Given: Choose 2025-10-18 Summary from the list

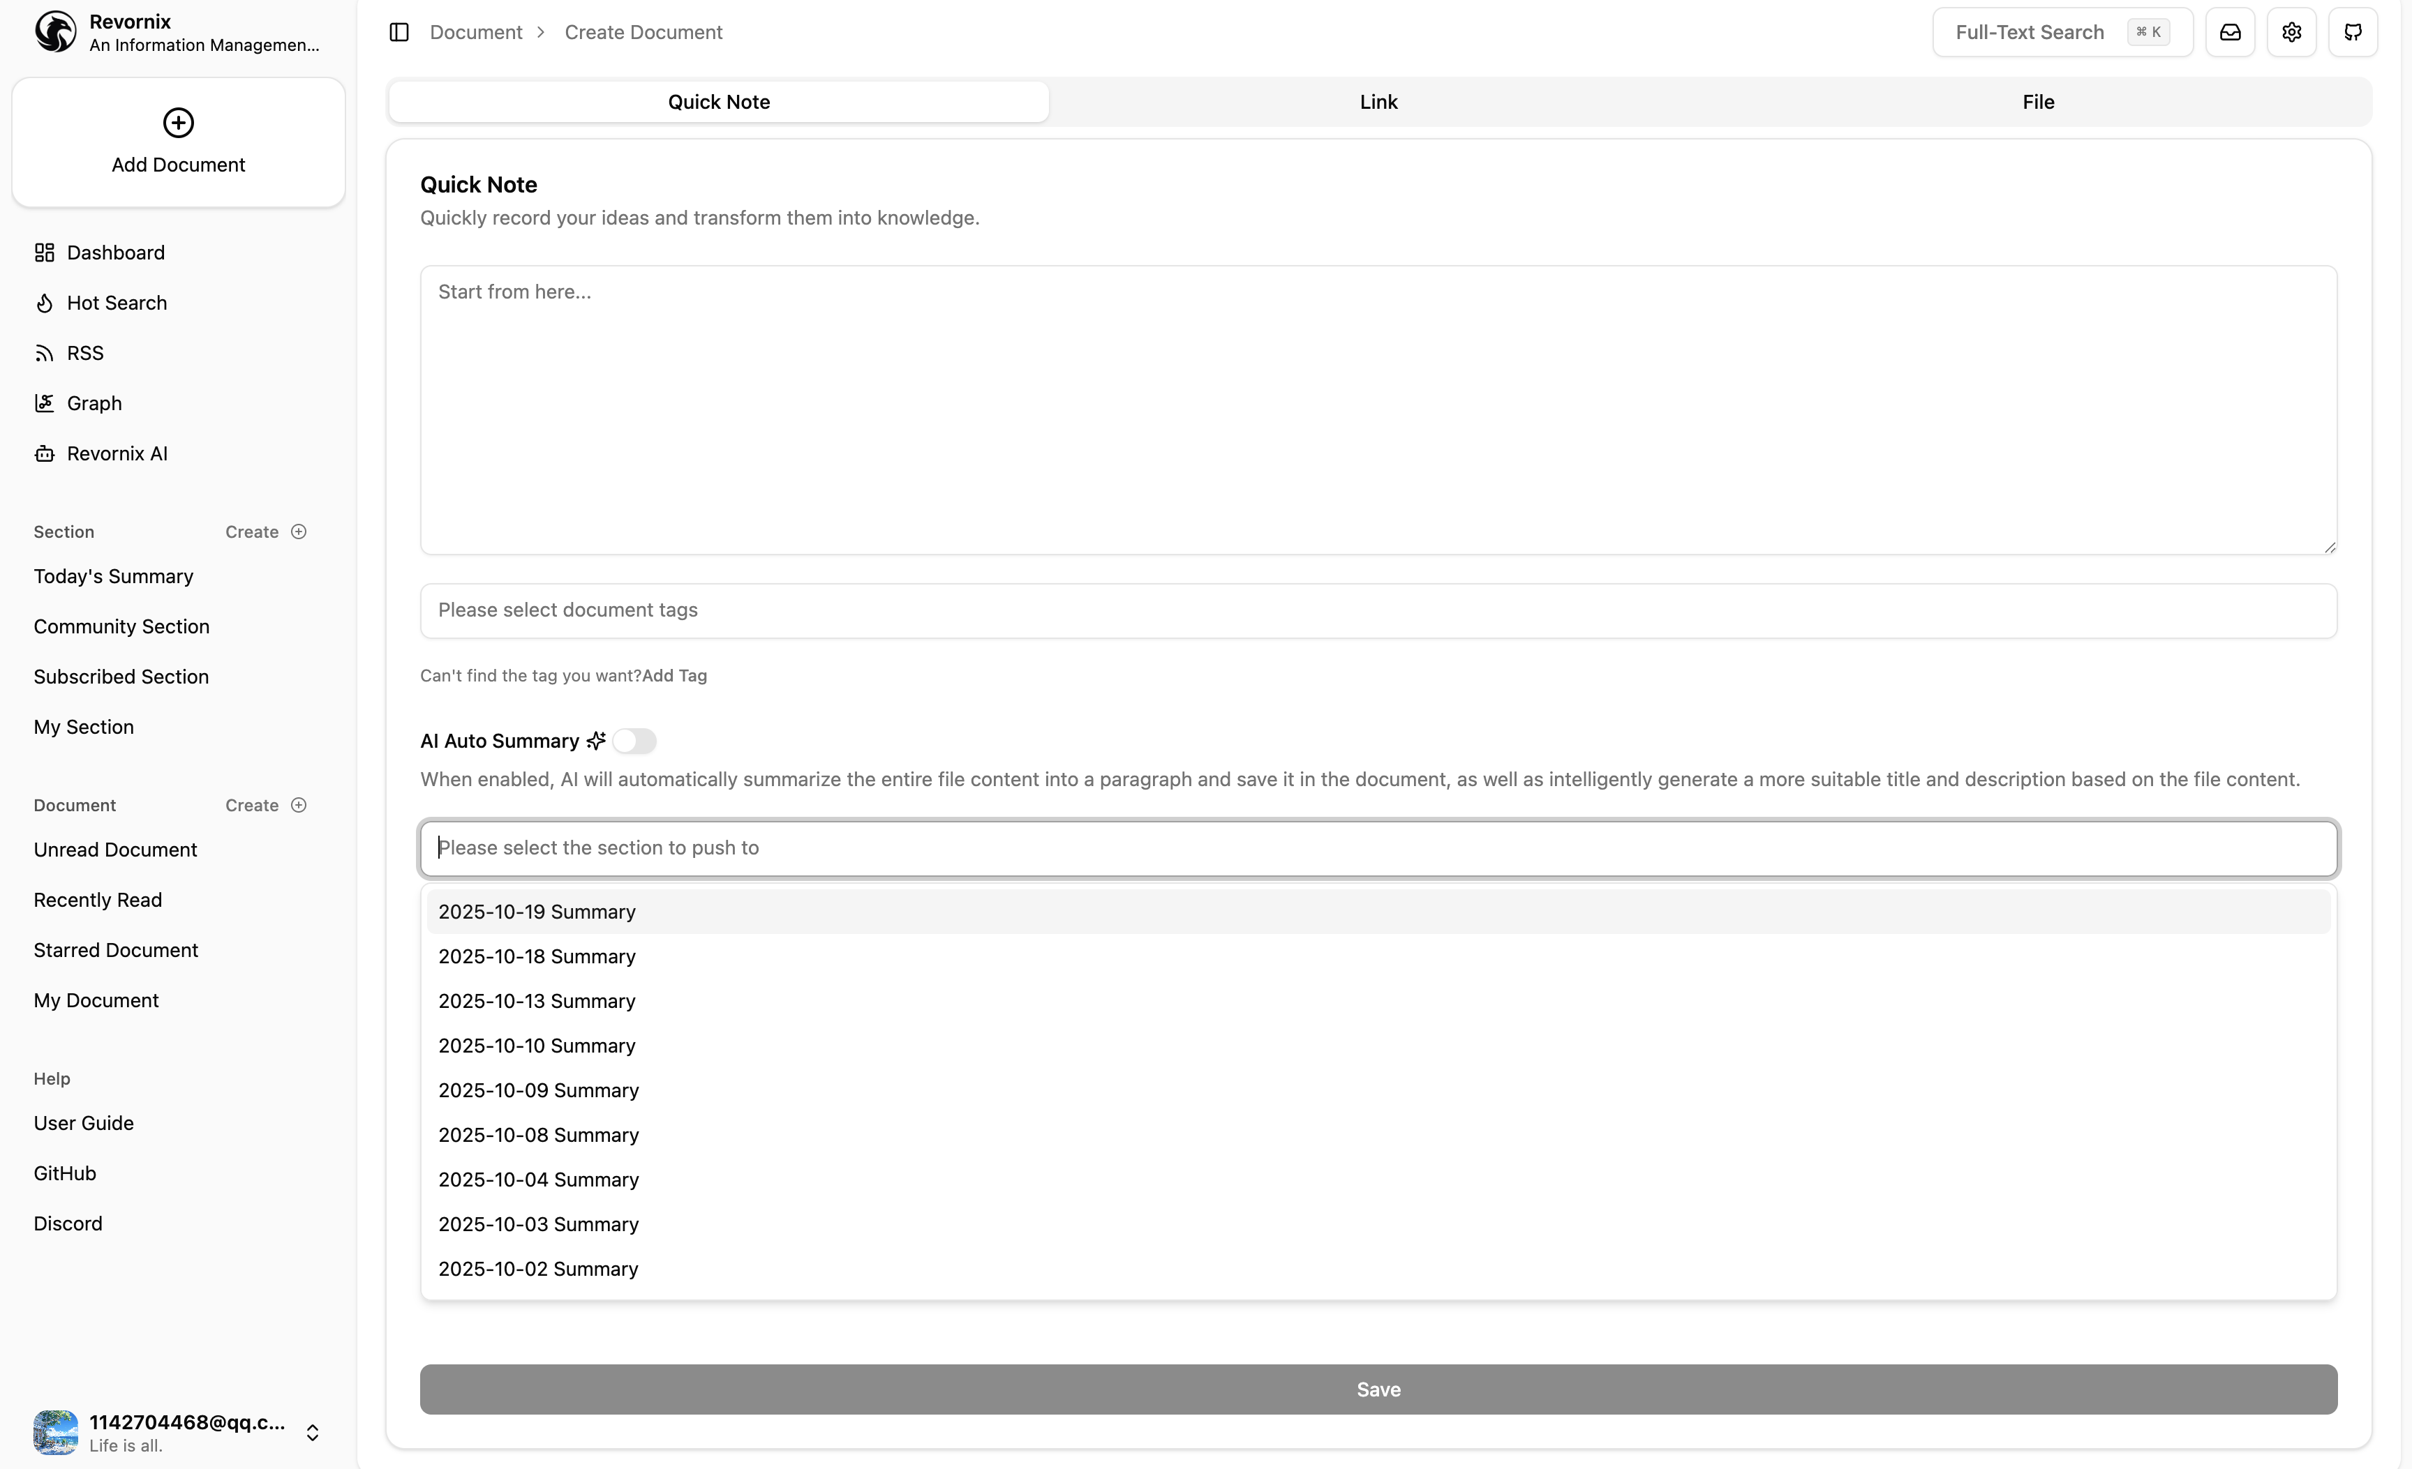Looking at the screenshot, I should click(x=537, y=956).
